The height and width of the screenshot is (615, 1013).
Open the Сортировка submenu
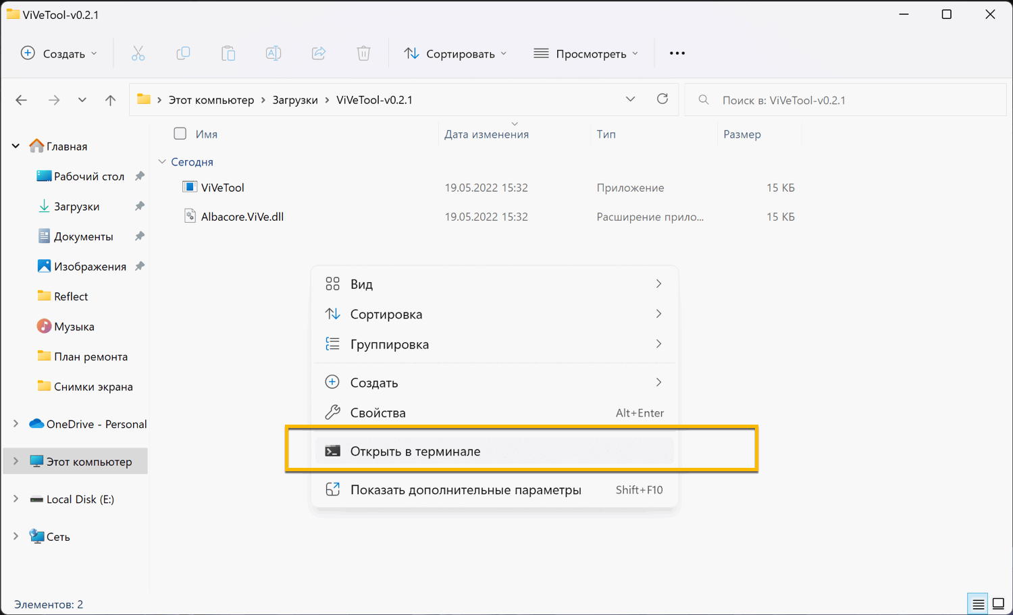[494, 314]
